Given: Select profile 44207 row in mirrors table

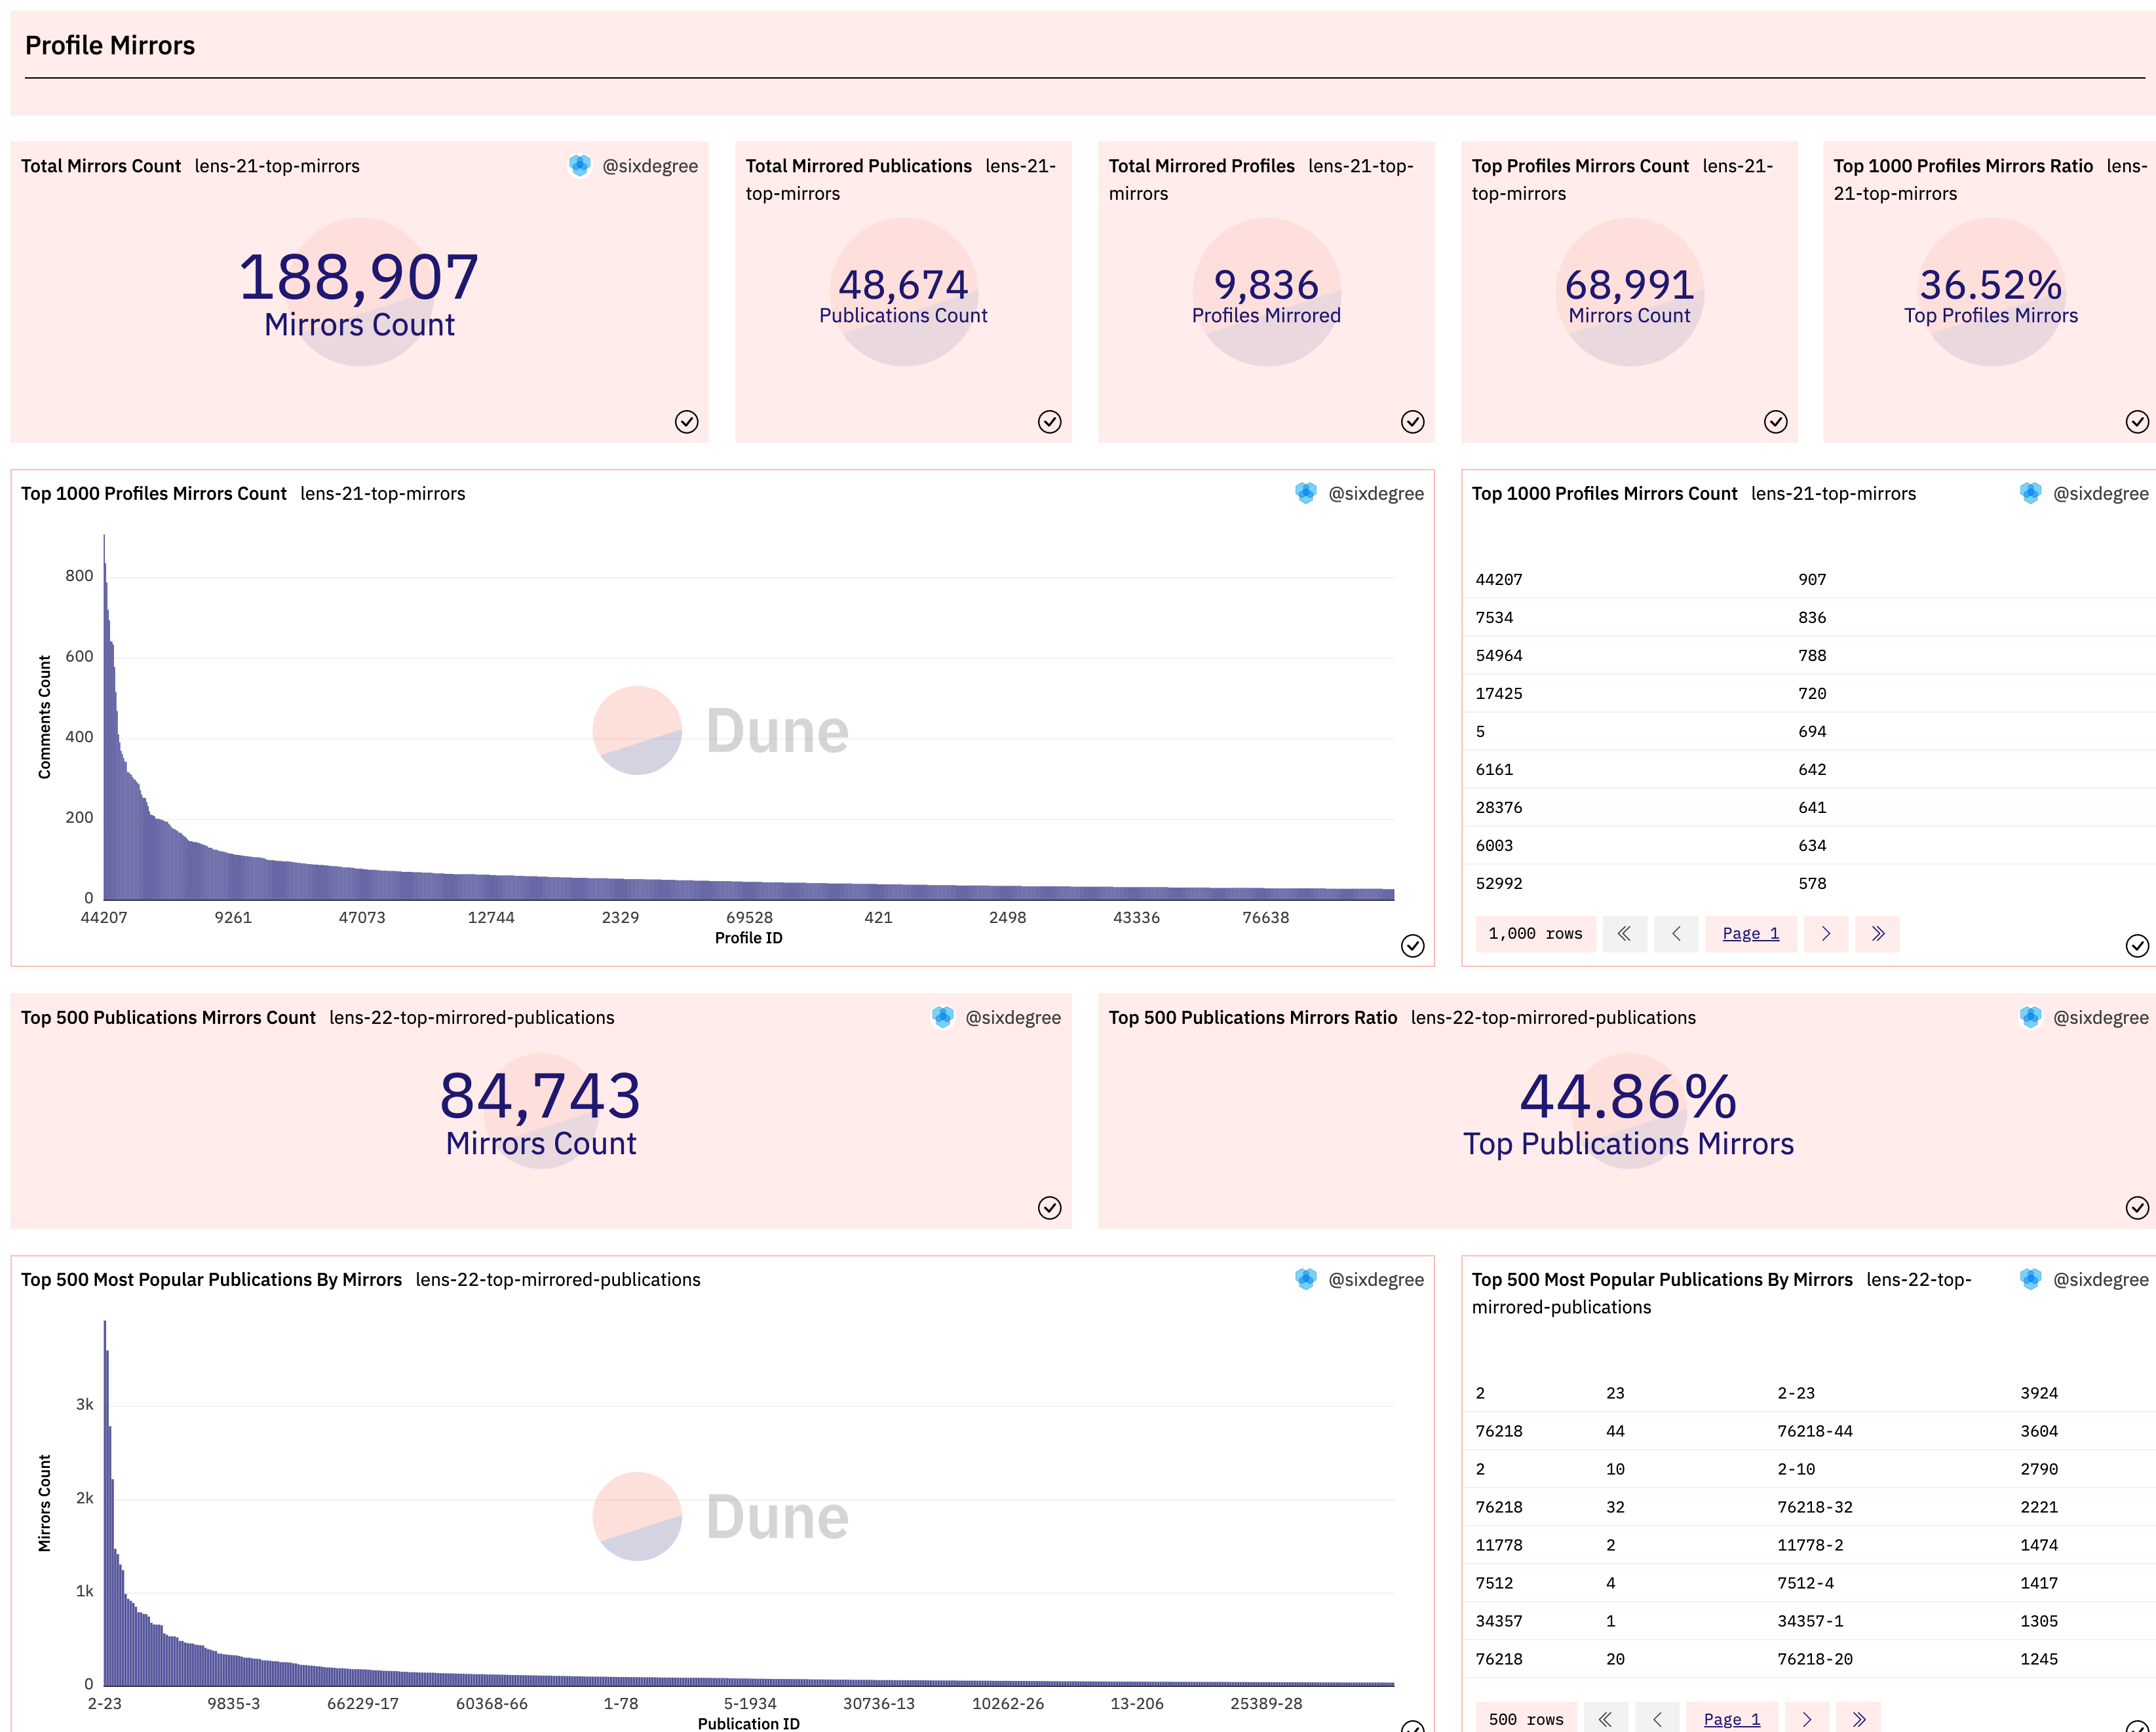Looking at the screenshot, I should click(x=1499, y=580).
